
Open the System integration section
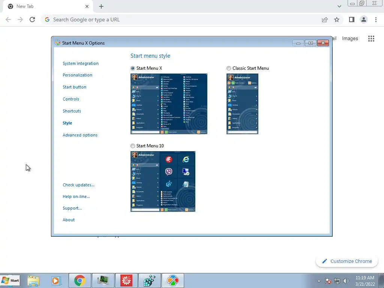pyautogui.click(x=81, y=63)
